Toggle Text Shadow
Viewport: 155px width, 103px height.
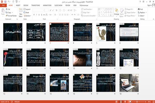pos(42,15)
